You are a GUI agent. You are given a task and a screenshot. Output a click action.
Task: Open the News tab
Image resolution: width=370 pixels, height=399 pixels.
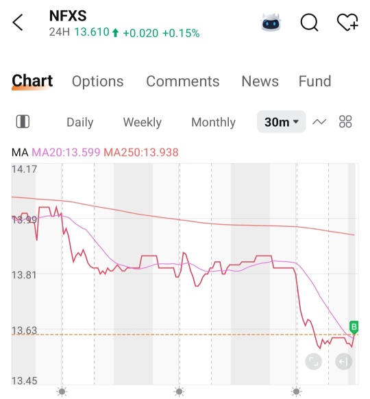(260, 82)
